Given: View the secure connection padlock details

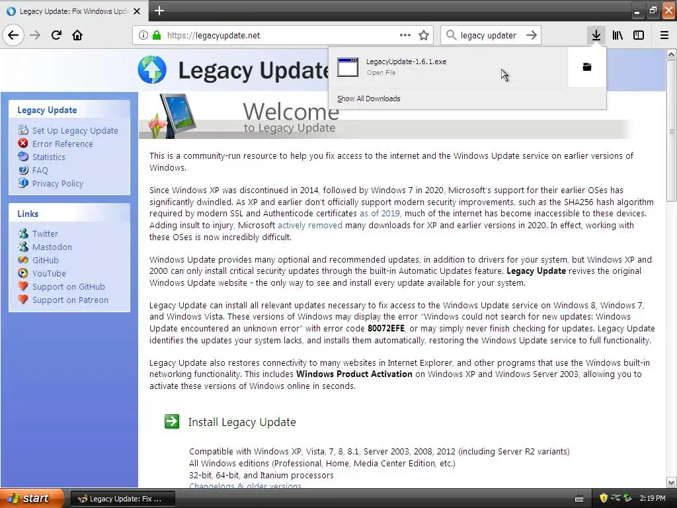Looking at the screenshot, I should pos(156,36).
